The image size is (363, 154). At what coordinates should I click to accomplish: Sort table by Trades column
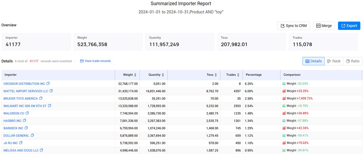(238, 75)
